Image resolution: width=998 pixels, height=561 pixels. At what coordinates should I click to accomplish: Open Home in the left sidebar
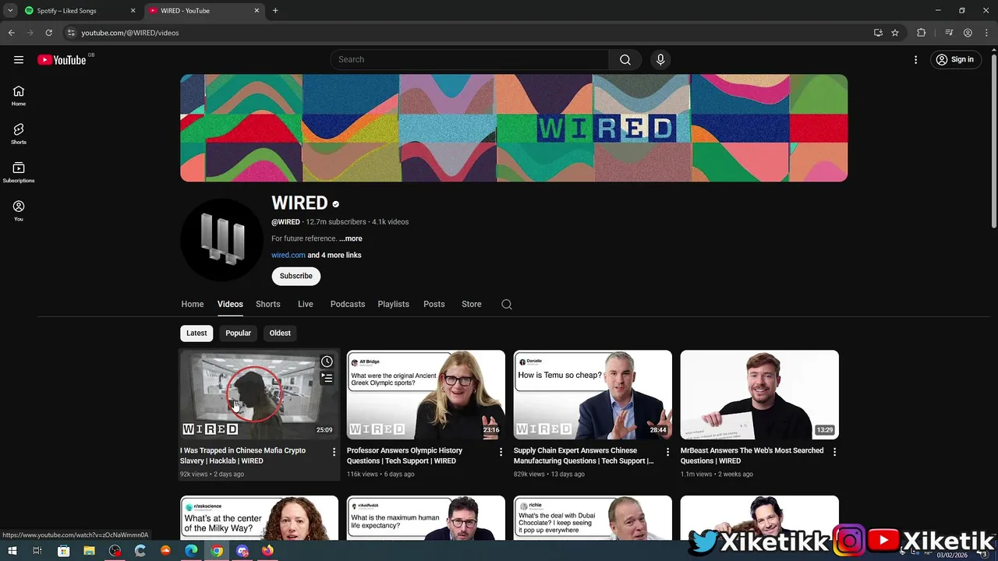[19, 95]
